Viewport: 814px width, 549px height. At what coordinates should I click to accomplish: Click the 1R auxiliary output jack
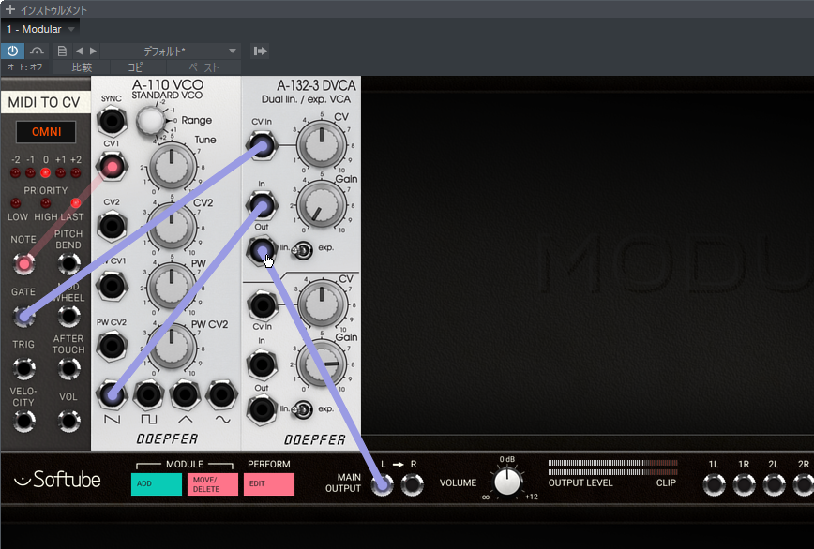click(744, 484)
